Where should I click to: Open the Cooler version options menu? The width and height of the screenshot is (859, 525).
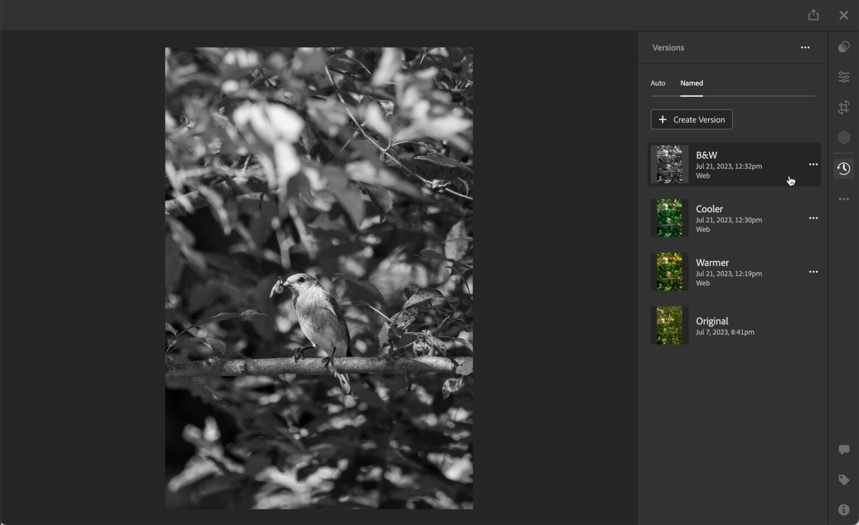point(814,218)
